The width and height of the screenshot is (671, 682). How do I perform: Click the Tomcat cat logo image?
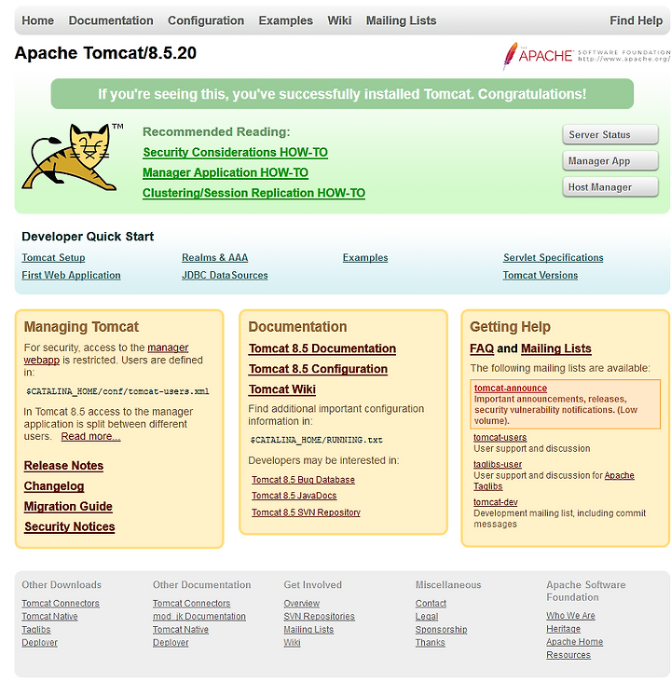[x=72, y=157]
